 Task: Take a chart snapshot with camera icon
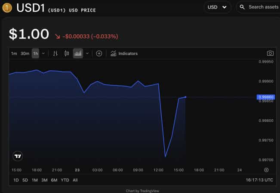[270, 53]
